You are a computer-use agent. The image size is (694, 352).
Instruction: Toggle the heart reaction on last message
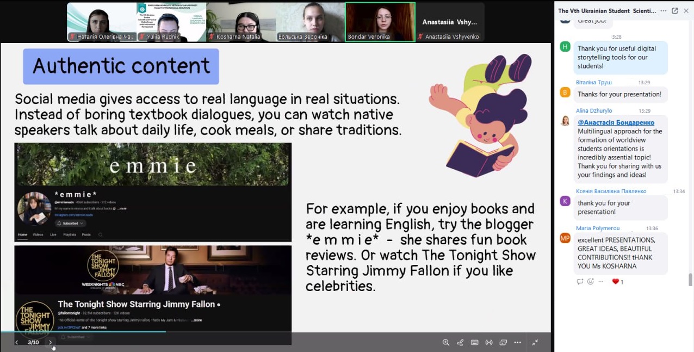click(616, 281)
